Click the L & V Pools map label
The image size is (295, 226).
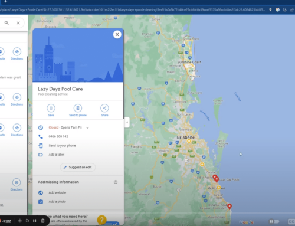204,178
